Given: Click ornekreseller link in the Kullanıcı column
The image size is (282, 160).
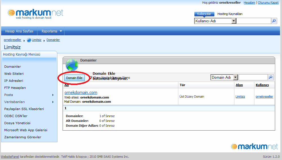Looking at the screenshot, I should [x=264, y=97].
